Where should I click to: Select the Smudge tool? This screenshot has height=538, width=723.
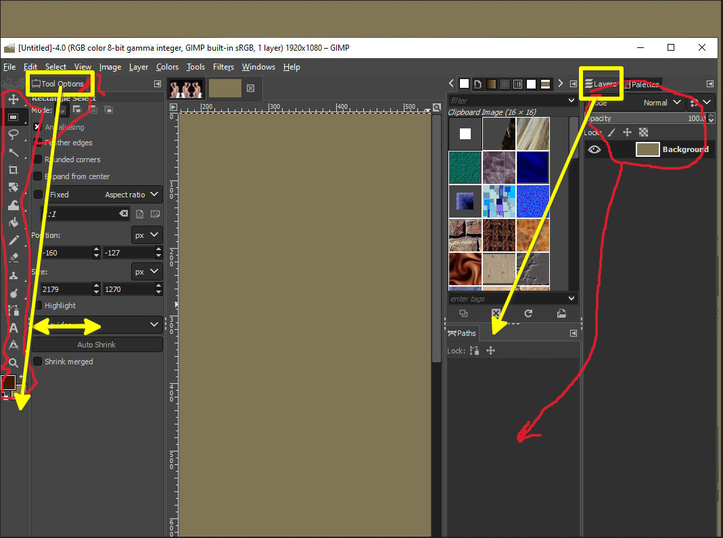[14, 293]
